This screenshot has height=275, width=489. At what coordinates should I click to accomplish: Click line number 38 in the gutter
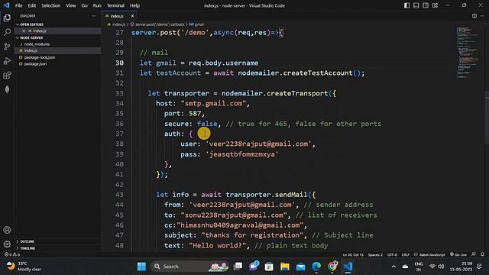click(119, 144)
